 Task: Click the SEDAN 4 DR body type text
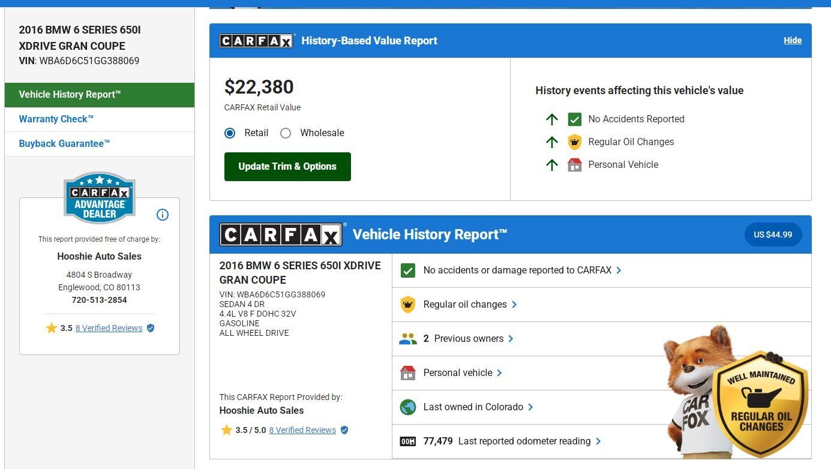point(243,304)
